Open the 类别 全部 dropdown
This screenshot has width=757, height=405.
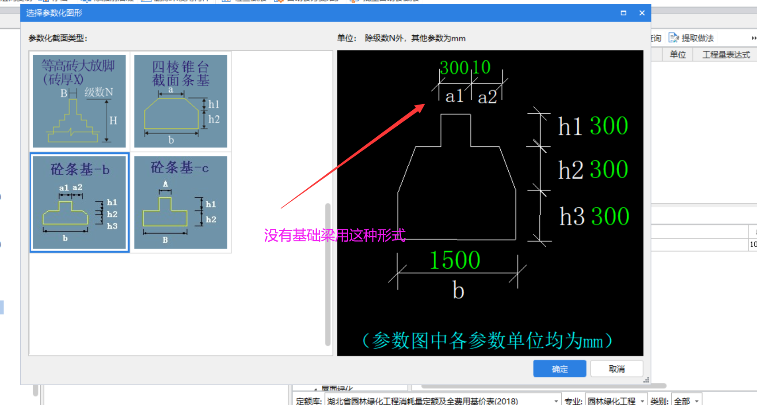(x=697, y=401)
